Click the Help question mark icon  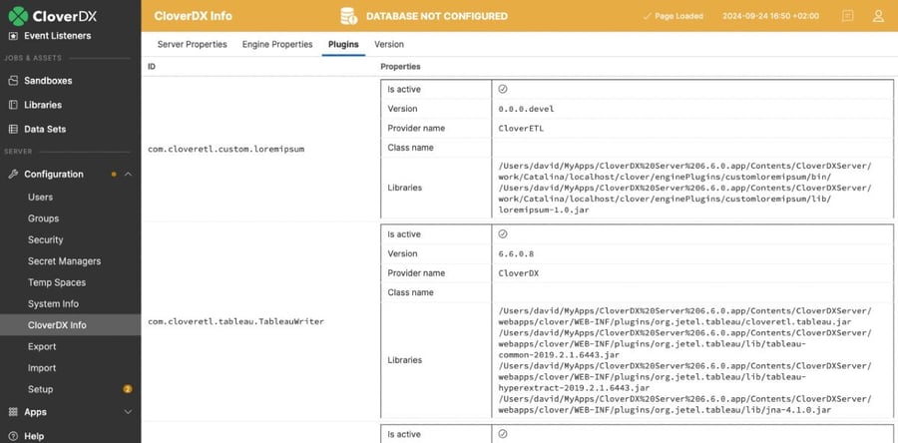tap(13, 436)
